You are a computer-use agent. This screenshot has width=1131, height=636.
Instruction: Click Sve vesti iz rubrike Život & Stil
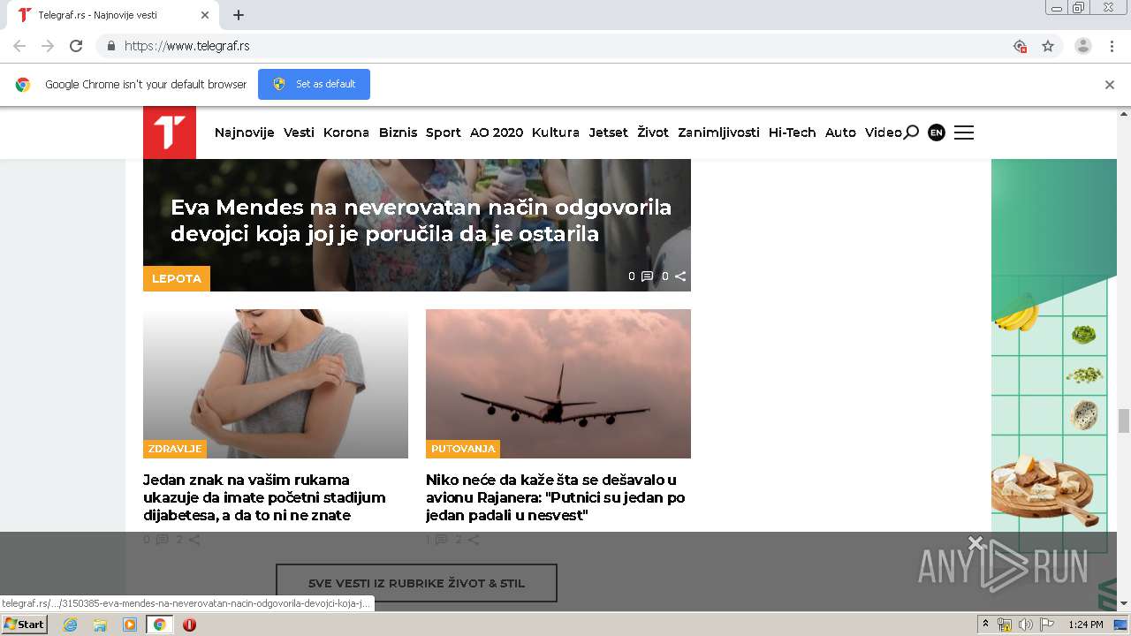tap(416, 583)
